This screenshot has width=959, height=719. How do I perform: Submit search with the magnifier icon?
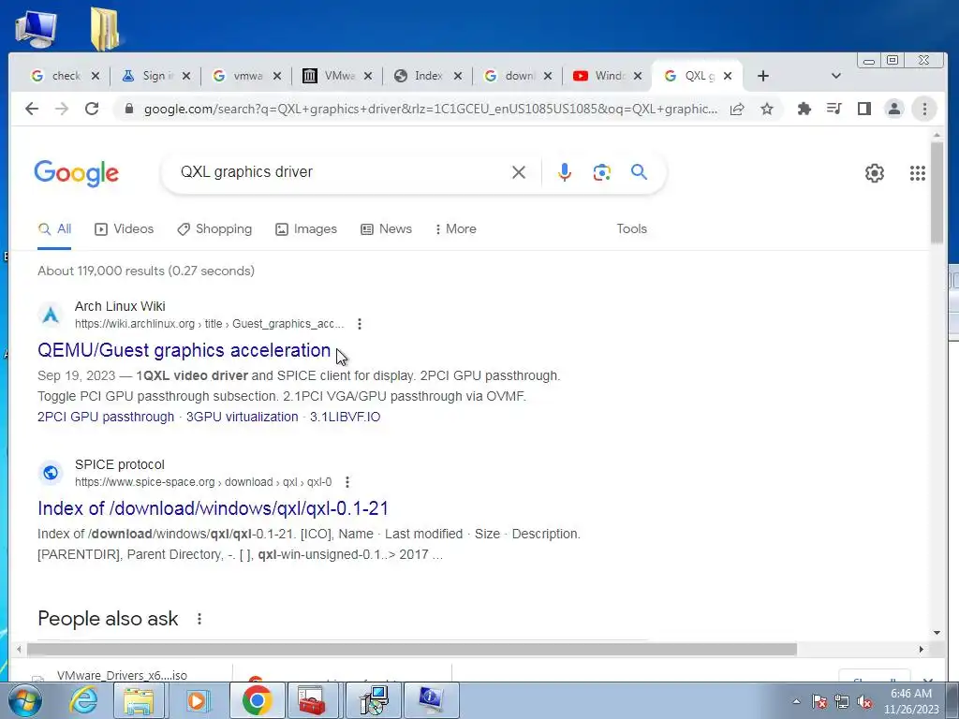click(639, 172)
